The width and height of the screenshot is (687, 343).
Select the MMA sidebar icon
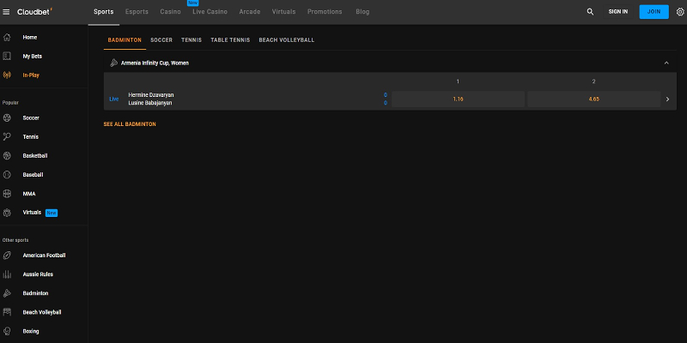[8, 194]
